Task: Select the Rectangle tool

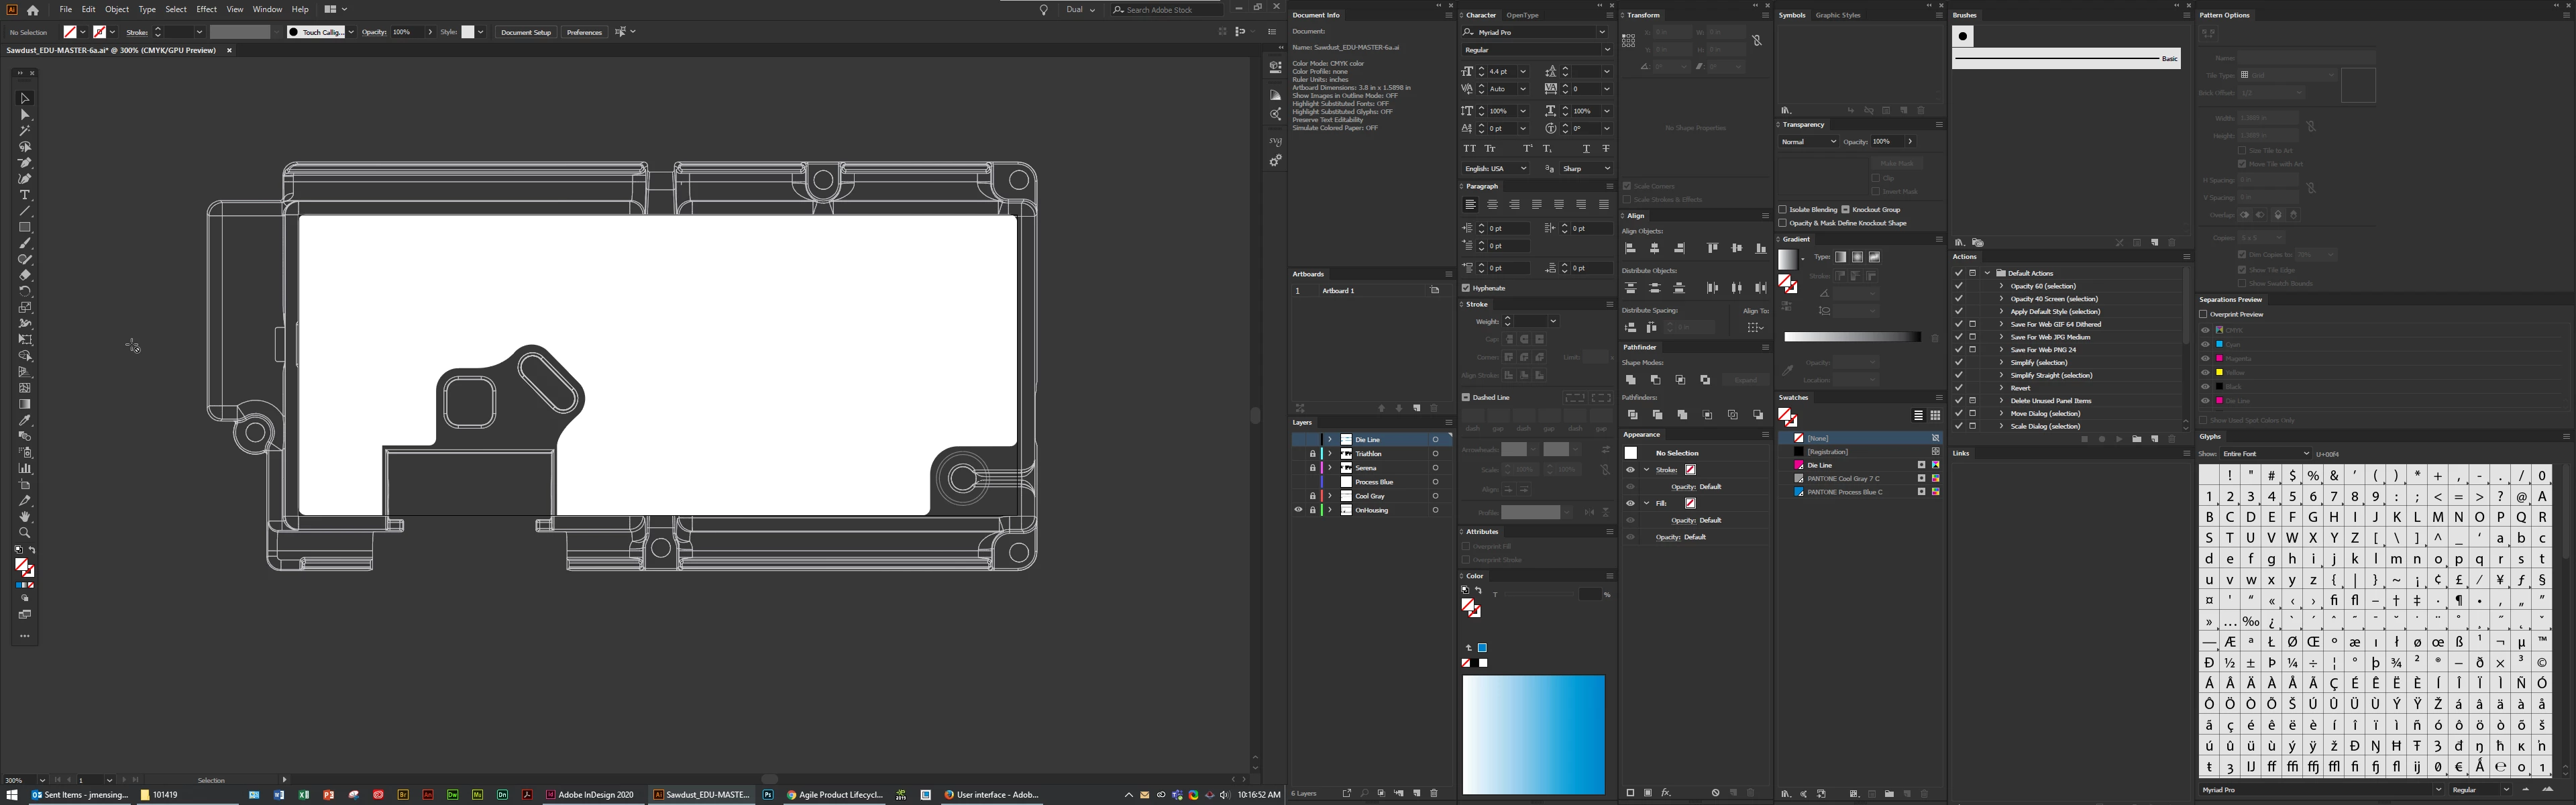Action: (25, 228)
